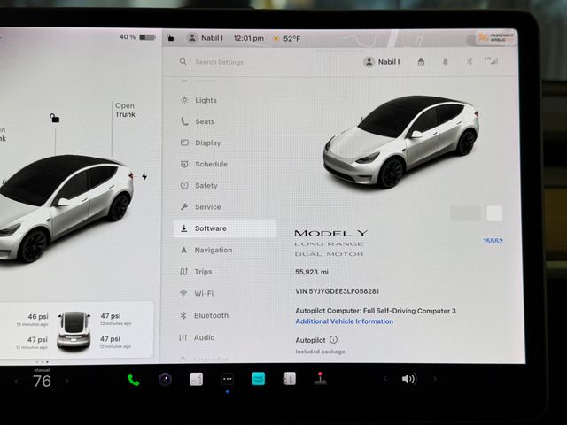Tap the tire pressure card car thumbnail
Image resolution: width=567 pixels, height=425 pixels.
[74, 330]
